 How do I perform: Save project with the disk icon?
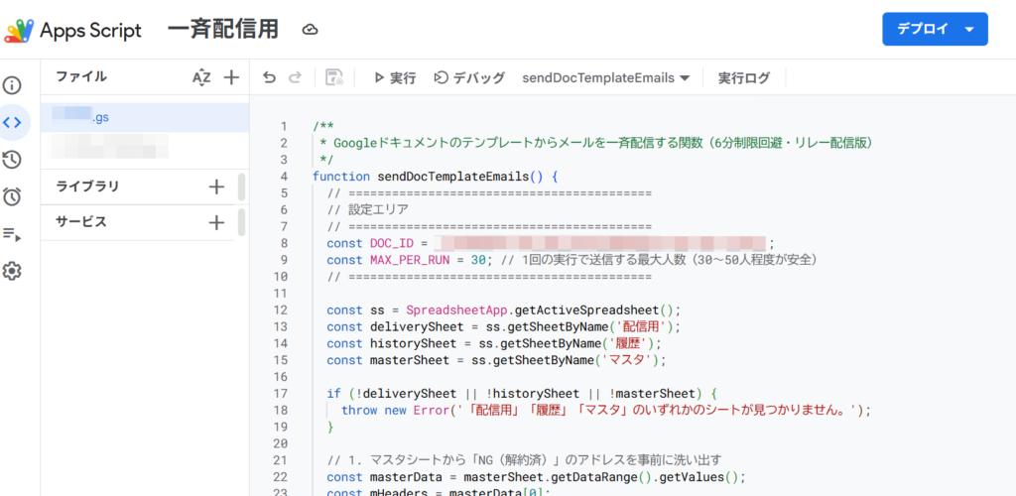pyautogui.click(x=334, y=78)
